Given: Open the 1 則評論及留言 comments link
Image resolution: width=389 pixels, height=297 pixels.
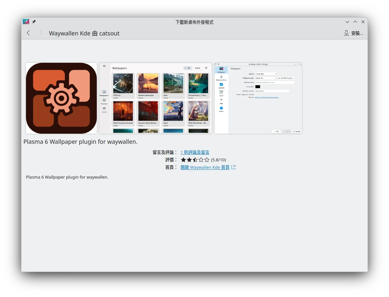Looking at the screenshot, I should coord(195,152).
